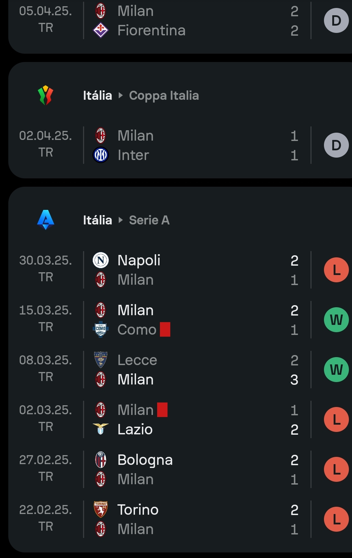
Task: Select the Bologna club crest
Action: click(101, 460)
